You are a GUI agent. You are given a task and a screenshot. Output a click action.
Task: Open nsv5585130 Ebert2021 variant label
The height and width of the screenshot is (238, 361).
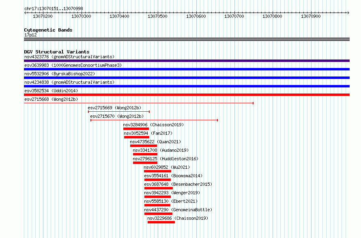tap(171, 201)
